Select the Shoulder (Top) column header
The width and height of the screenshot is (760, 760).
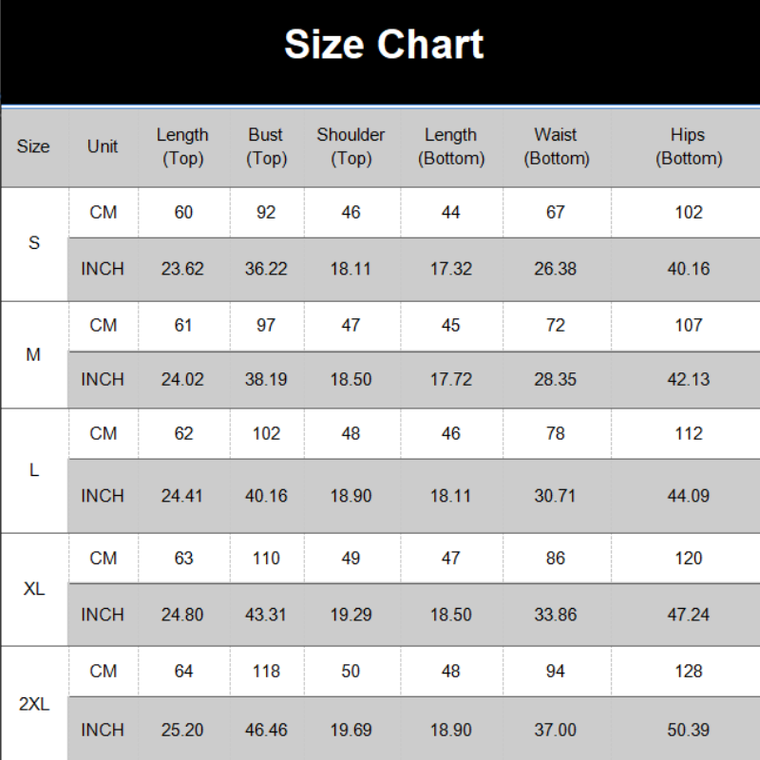[x=351, y=147]
